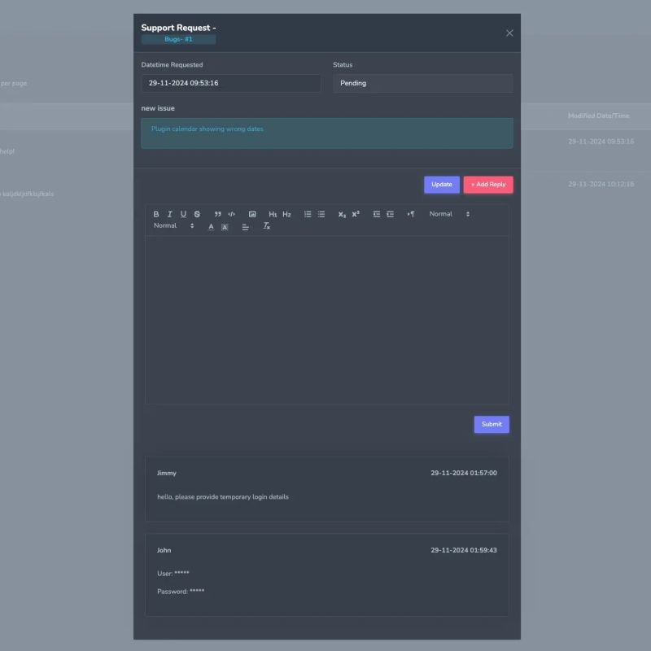Create a bulleted list
651x651 pixels.
click(321, 214)
